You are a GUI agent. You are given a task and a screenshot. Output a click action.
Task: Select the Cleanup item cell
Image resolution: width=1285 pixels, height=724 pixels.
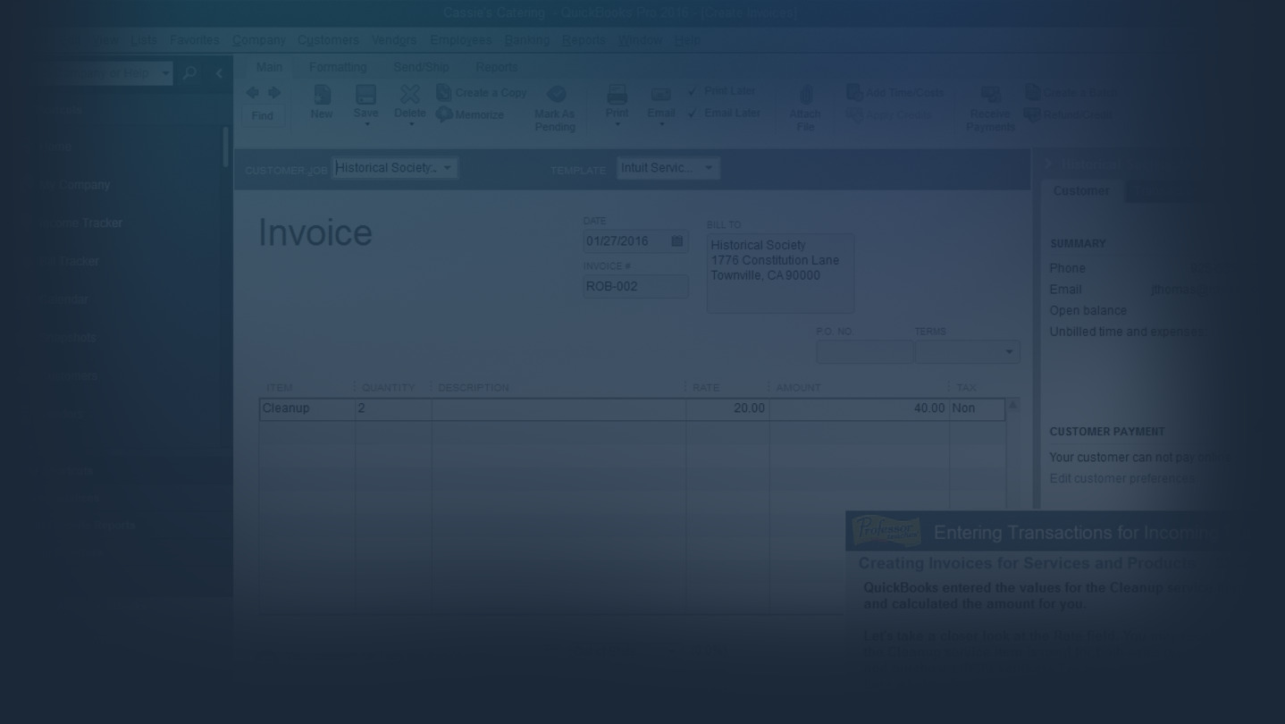coord(307,408)
